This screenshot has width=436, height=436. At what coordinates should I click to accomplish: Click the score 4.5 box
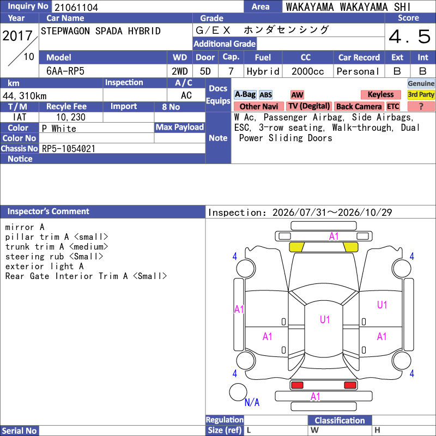click(x=410, y=37)
